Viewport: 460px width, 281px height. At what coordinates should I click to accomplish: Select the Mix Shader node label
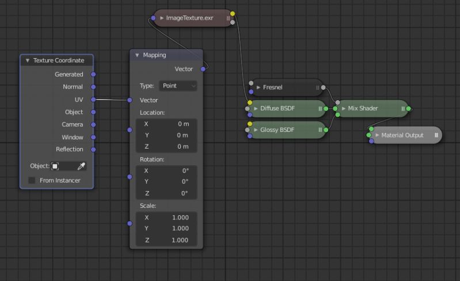click(363, 108)
